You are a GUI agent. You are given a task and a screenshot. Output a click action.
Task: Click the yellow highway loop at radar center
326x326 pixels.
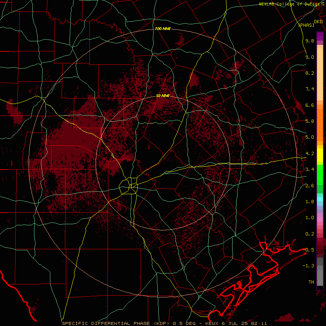click(129, 186)
